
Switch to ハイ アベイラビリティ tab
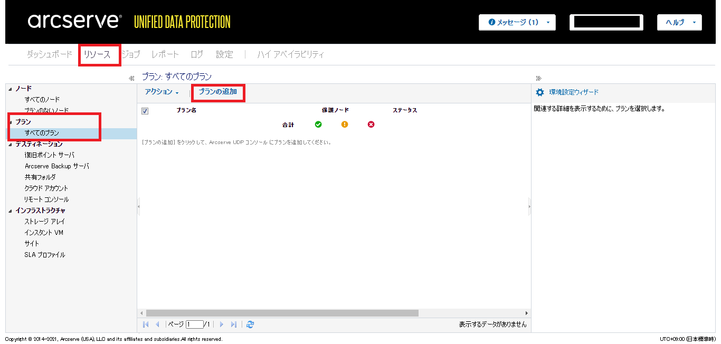point(290,54)
